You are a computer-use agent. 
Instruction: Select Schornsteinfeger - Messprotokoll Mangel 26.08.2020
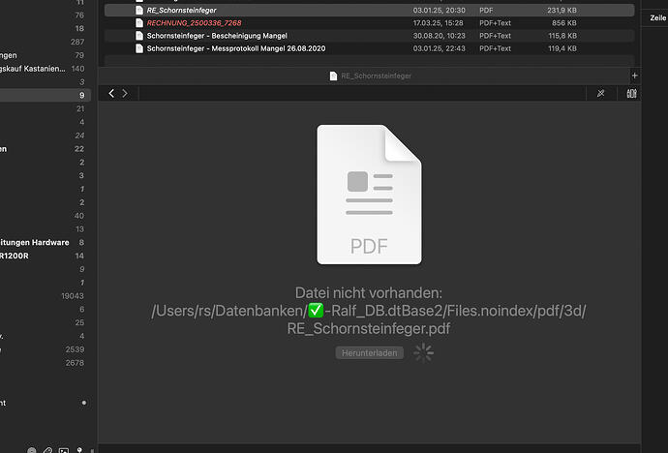[x=236, y=48]
